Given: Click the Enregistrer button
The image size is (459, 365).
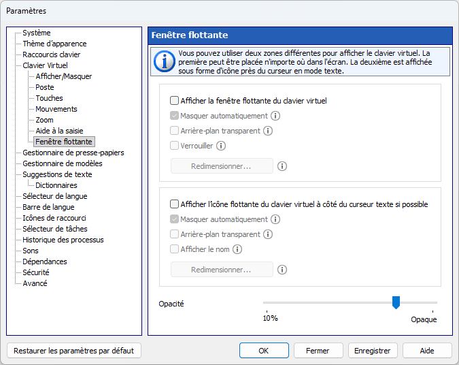Looking at the screenshot, I should tap(373, 351).
